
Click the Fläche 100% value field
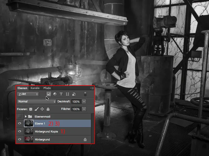tap(76, 109)
